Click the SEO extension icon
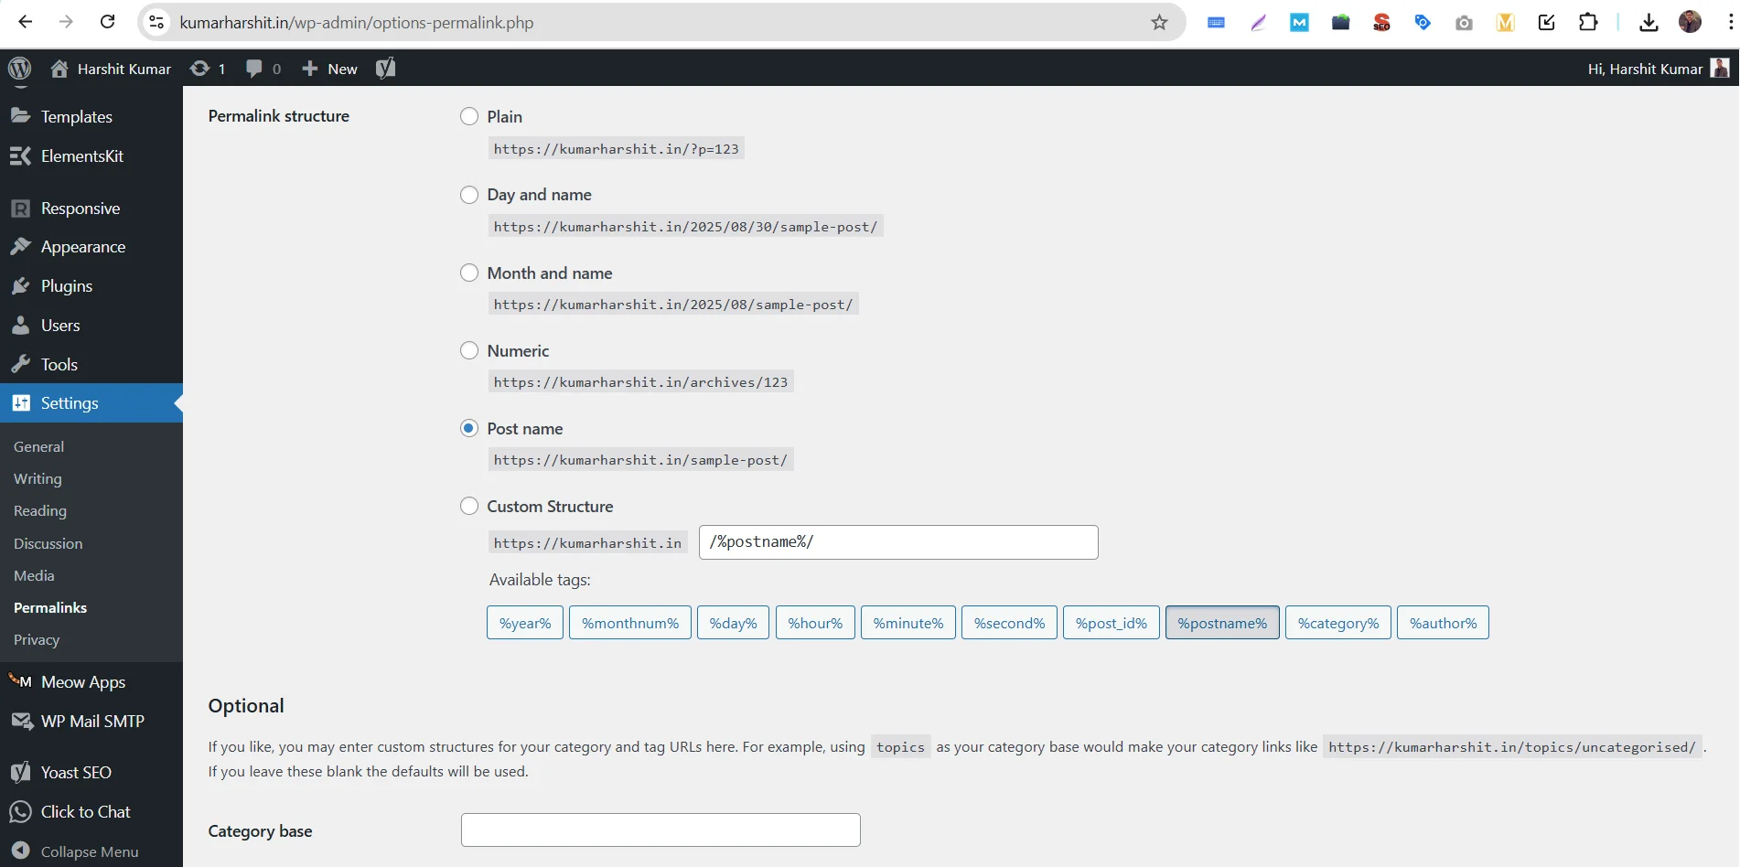The height and width of the screenshot is (867, 1740). [x=1381, y=23]
